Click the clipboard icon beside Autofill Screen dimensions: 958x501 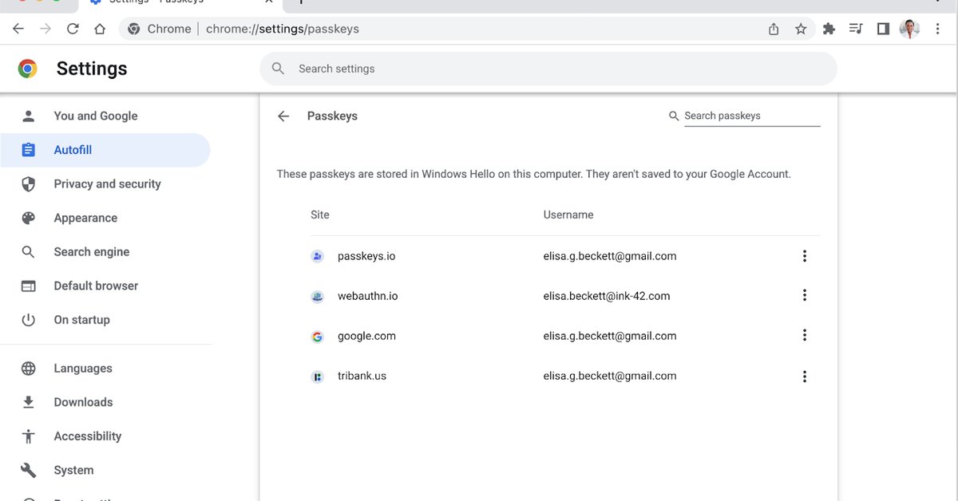click(29, 150)
